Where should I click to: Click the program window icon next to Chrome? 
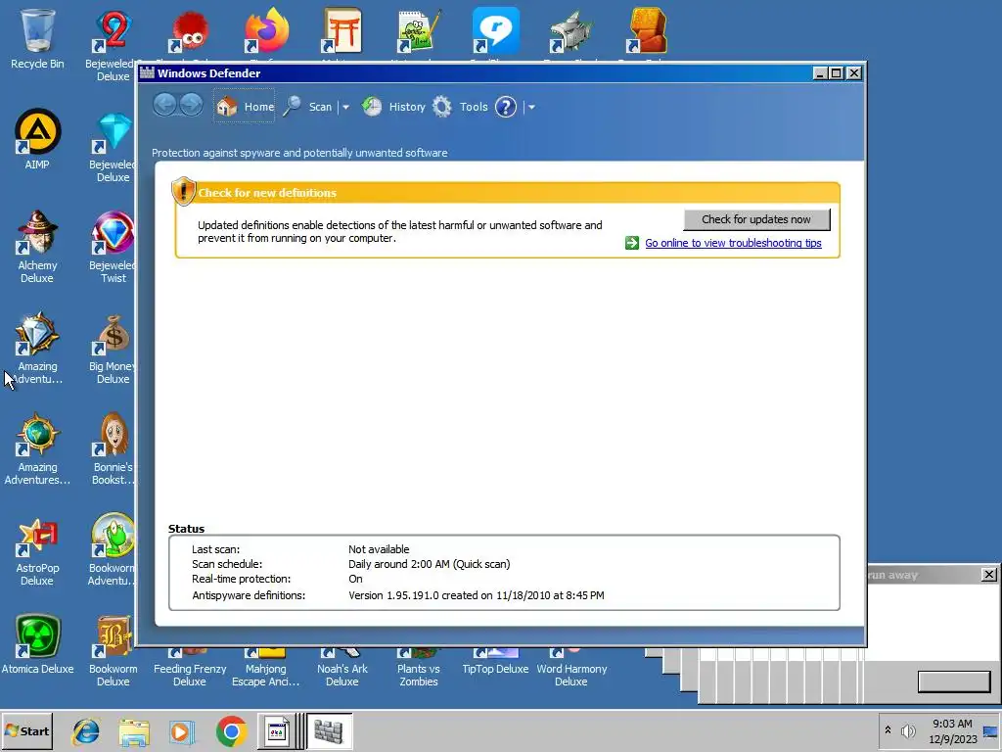(277, 730)
